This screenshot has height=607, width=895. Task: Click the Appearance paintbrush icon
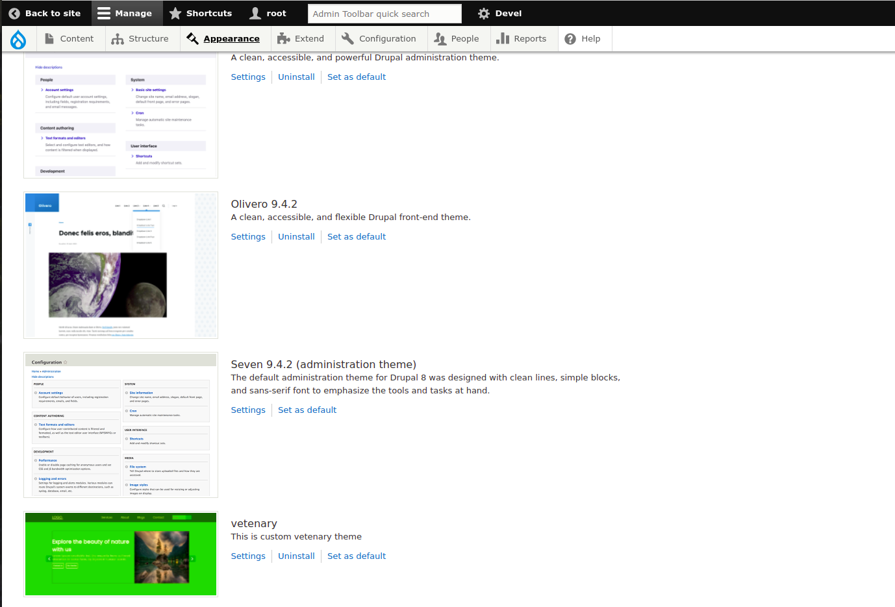click(x=192, y=39)
